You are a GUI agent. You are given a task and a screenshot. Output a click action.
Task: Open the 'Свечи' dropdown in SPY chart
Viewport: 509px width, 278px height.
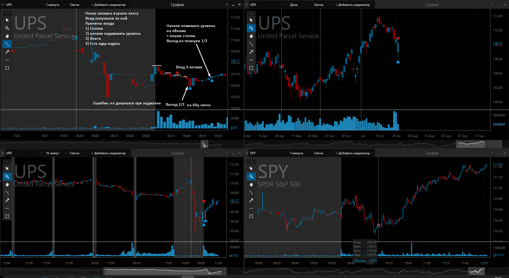[x=322, y=153]
